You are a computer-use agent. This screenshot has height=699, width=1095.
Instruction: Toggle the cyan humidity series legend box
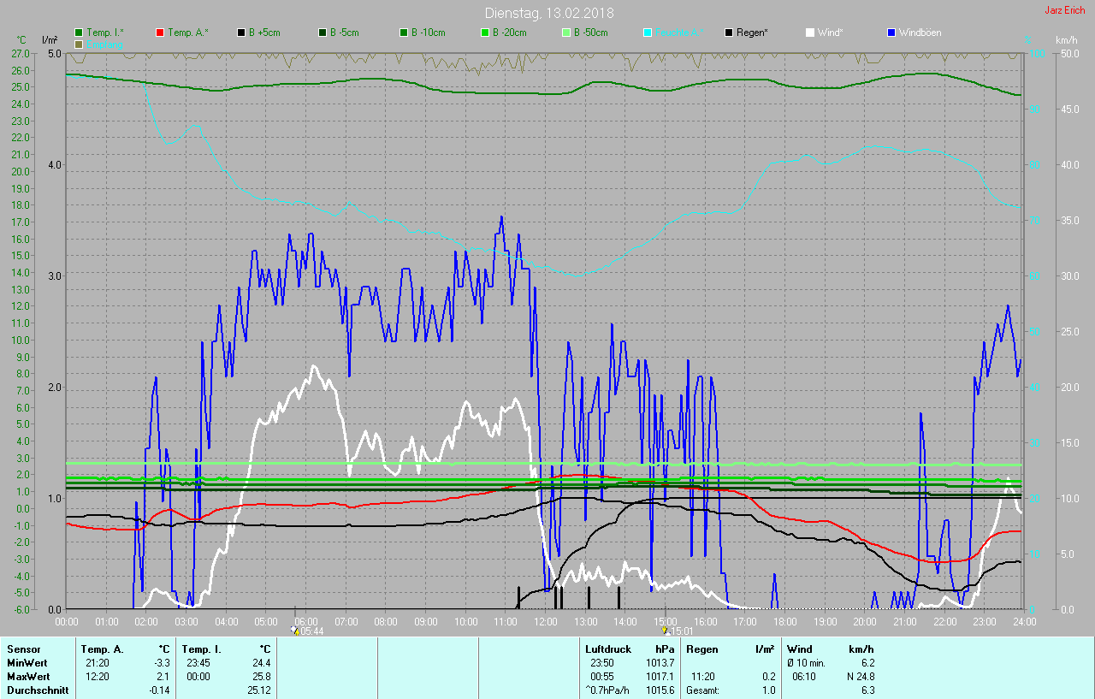tap(648, 33)
